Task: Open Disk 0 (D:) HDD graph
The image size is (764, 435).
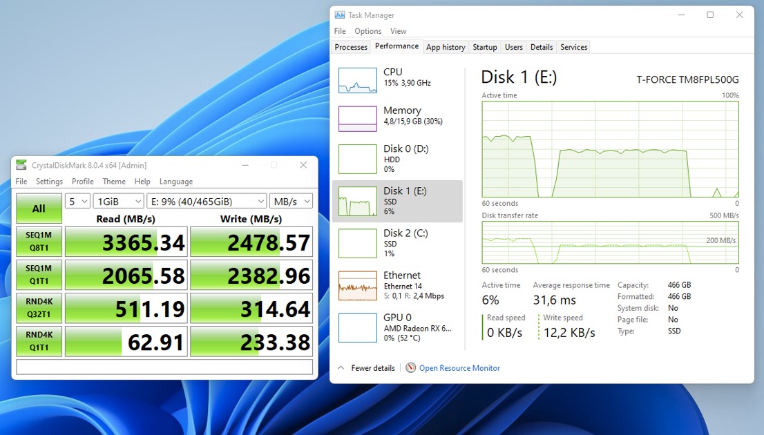Action: (357, 159)
